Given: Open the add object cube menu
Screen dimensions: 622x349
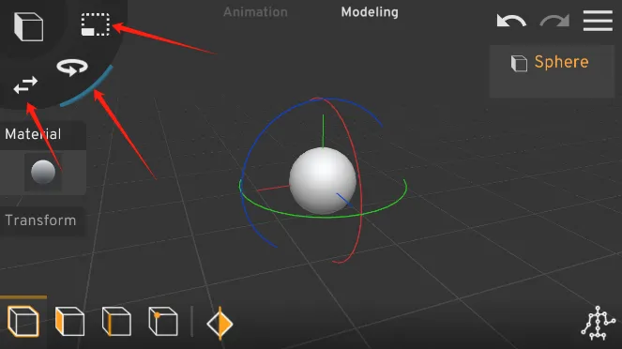Looking at the screenshot, I should [x=28, y=26].
